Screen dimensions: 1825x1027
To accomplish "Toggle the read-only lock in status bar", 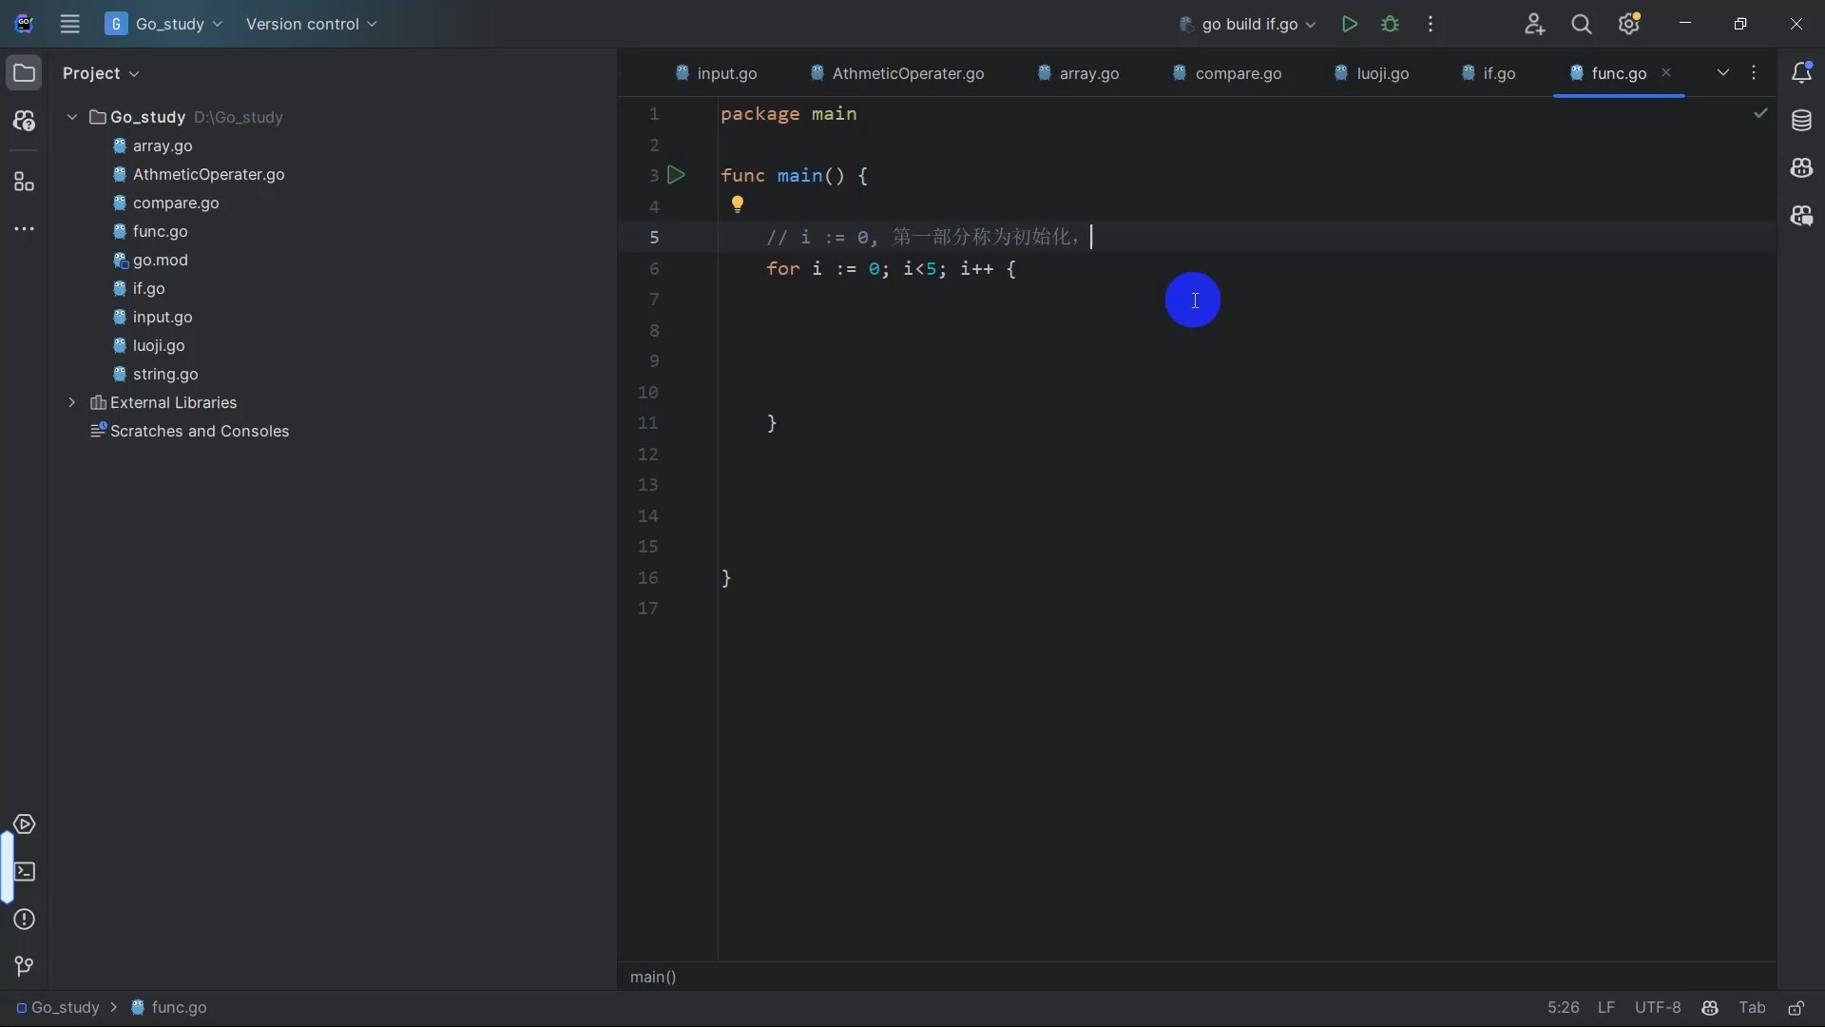I will [x=1796, y=1008].
